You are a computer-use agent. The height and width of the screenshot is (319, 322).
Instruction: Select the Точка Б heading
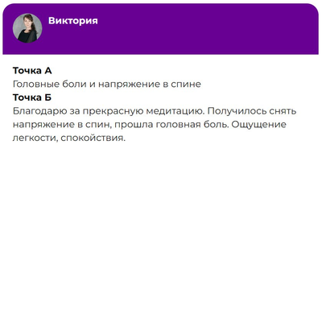click(x=32, y=97)
